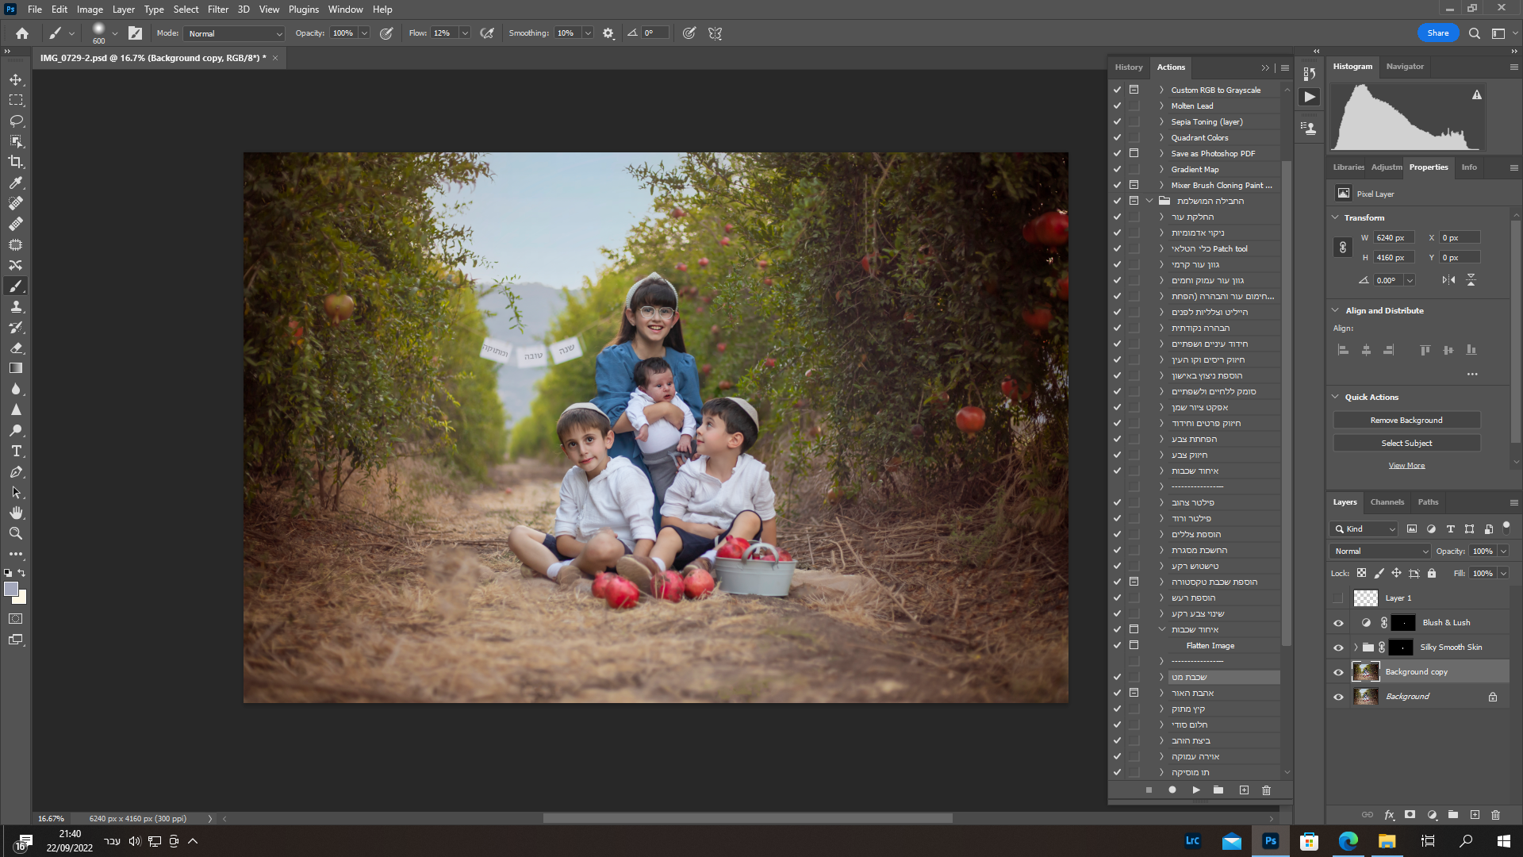Hide the Background copy layer
This screenshot has width=1523, height=857.
(1338, 672)
